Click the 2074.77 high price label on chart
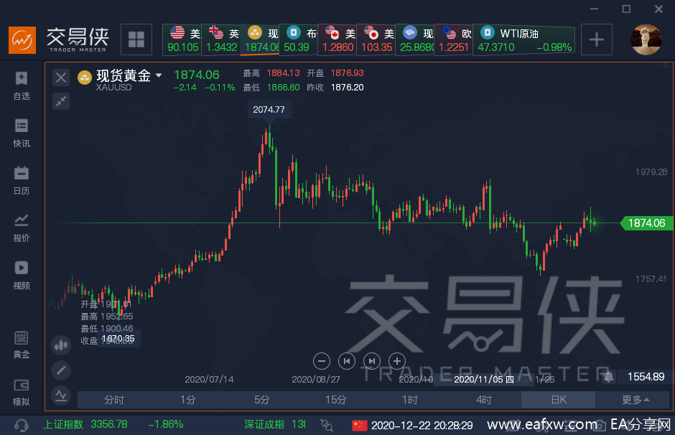The image size is (675, 435). [269, 110]
